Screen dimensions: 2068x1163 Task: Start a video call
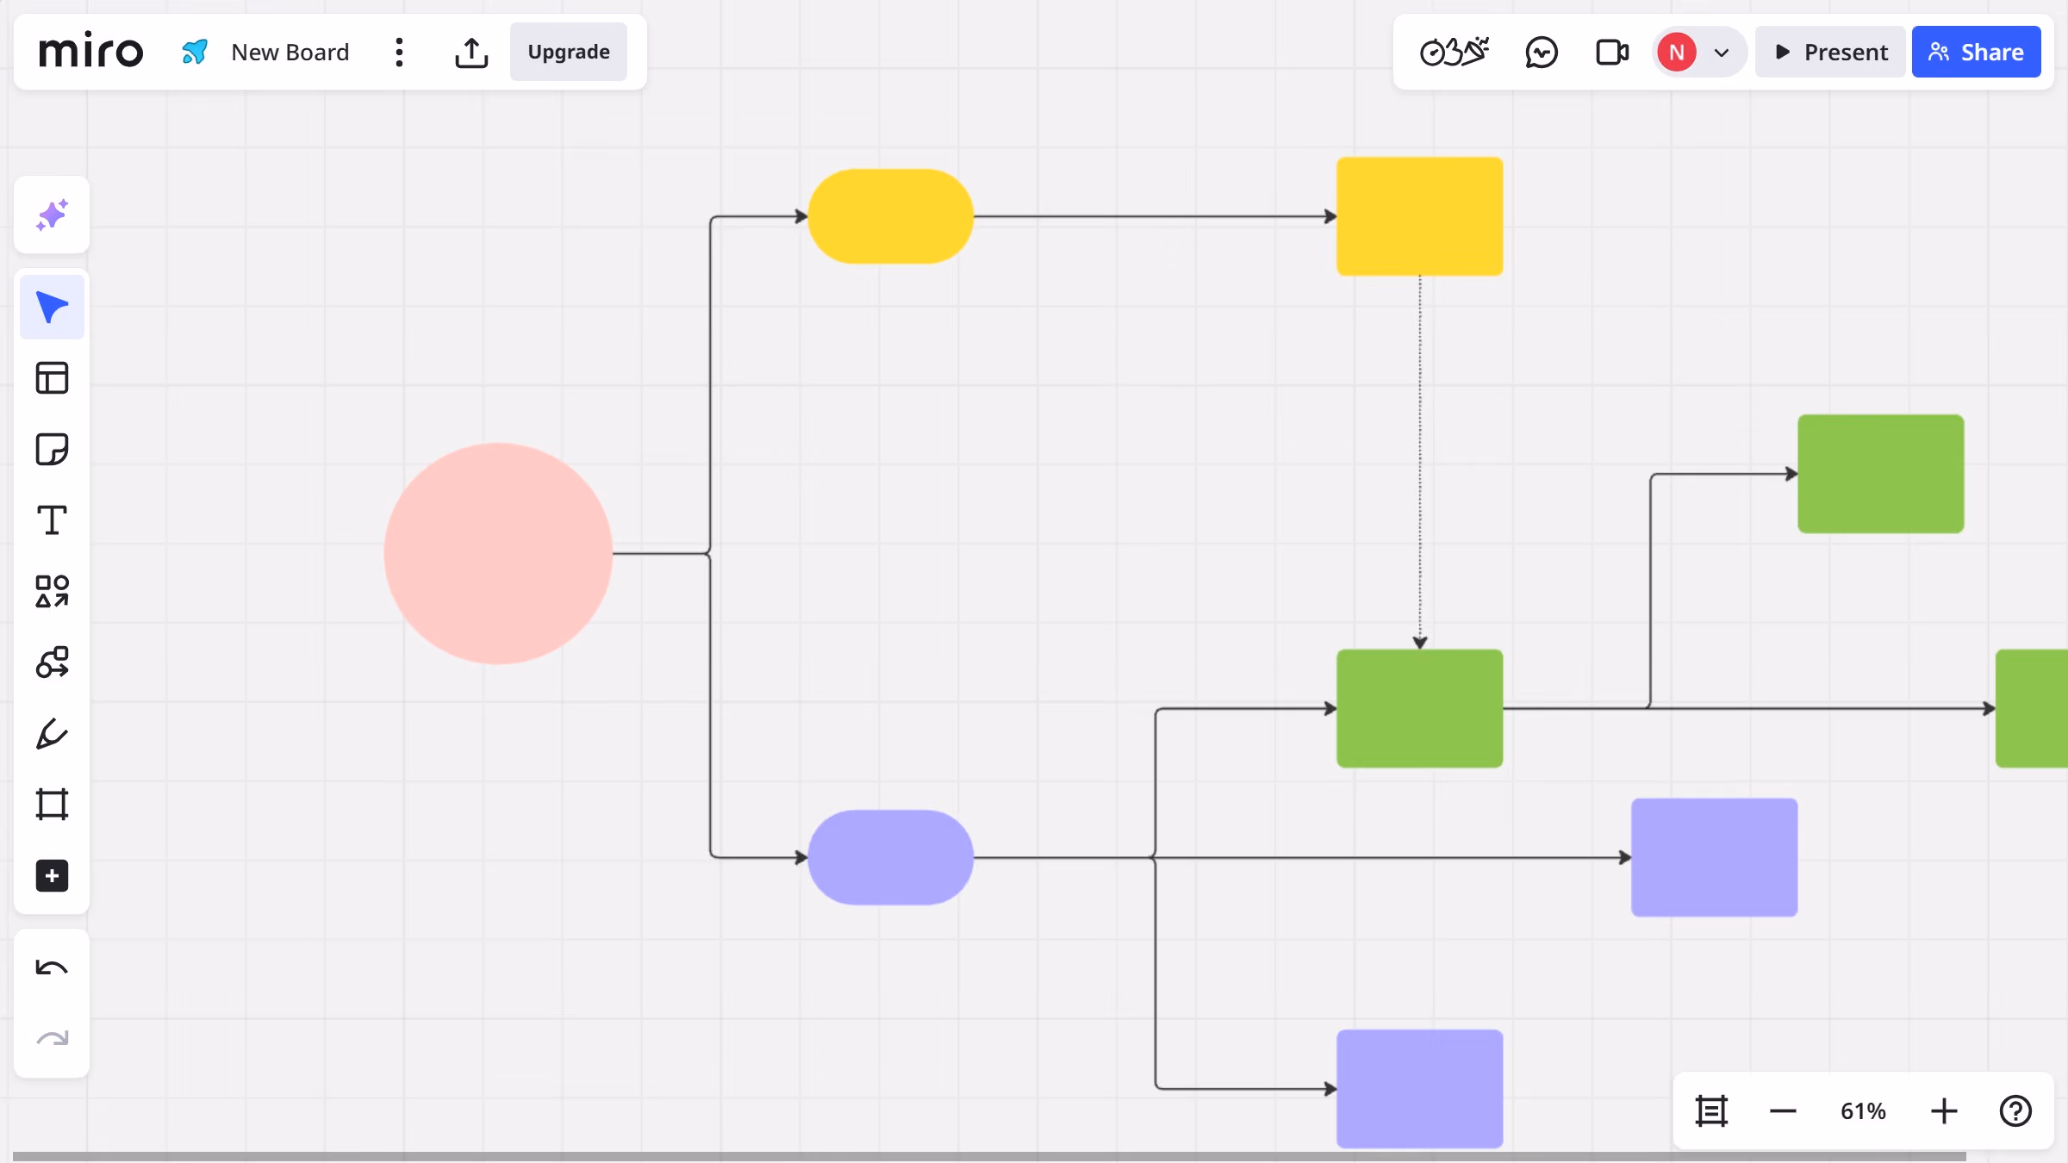[x=1612, y=53]
